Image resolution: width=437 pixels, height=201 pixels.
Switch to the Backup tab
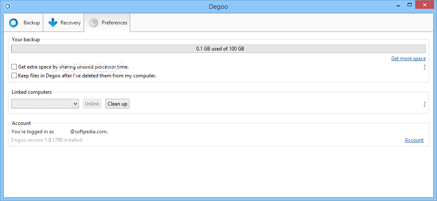coord(24,23)
